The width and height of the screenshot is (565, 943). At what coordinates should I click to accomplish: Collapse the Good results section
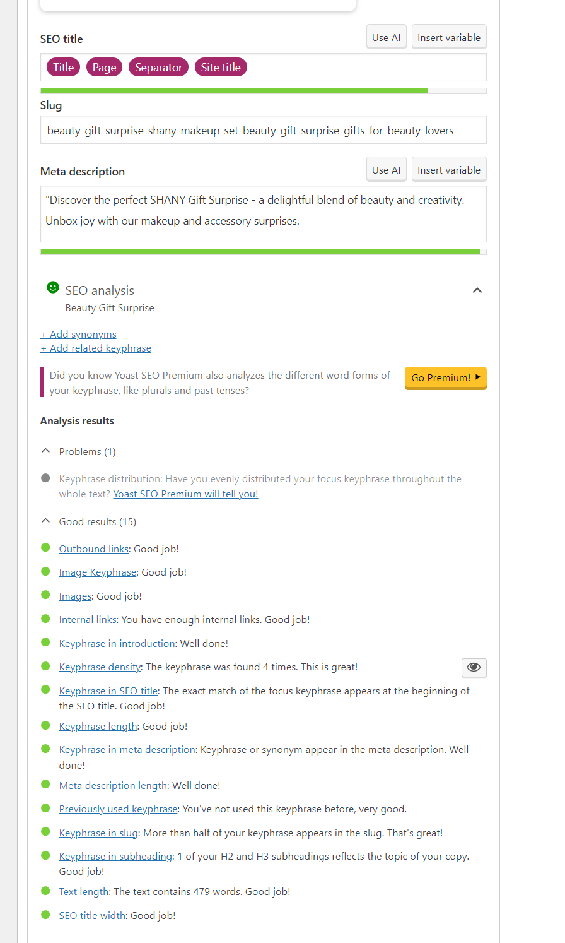(45, 520)
